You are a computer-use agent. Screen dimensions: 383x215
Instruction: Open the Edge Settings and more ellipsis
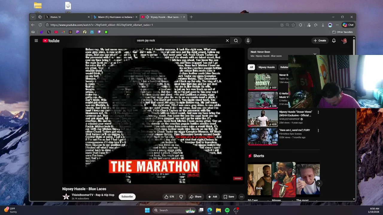coord(338,25)
